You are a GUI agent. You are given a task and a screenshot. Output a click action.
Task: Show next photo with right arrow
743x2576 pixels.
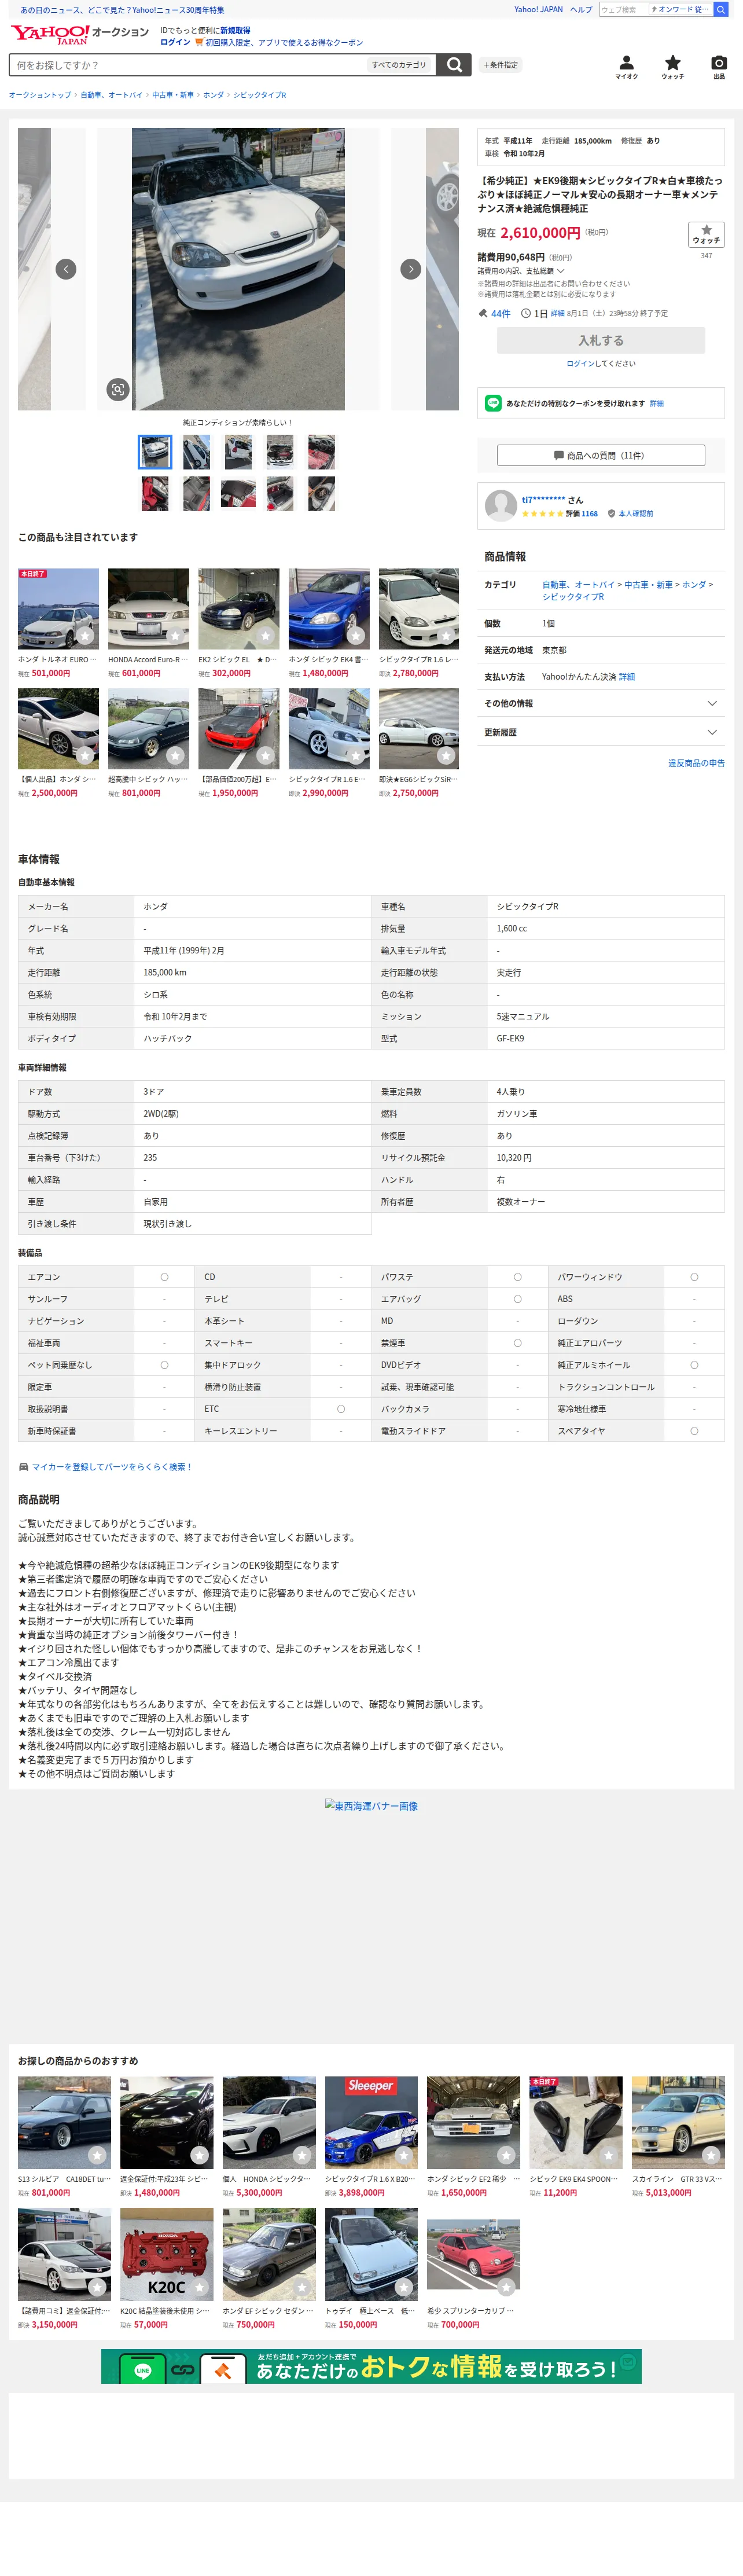pos(410,269)
